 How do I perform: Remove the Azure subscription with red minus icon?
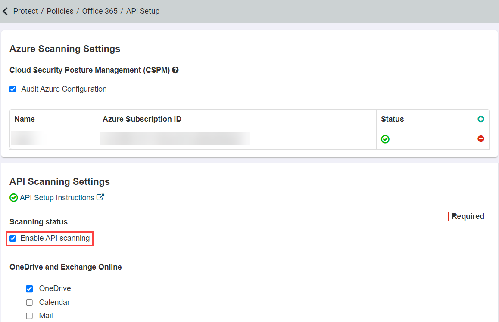481,139
